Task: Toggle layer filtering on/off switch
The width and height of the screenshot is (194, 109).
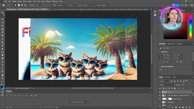Action: pyautogui.click(x=187, y=81)
